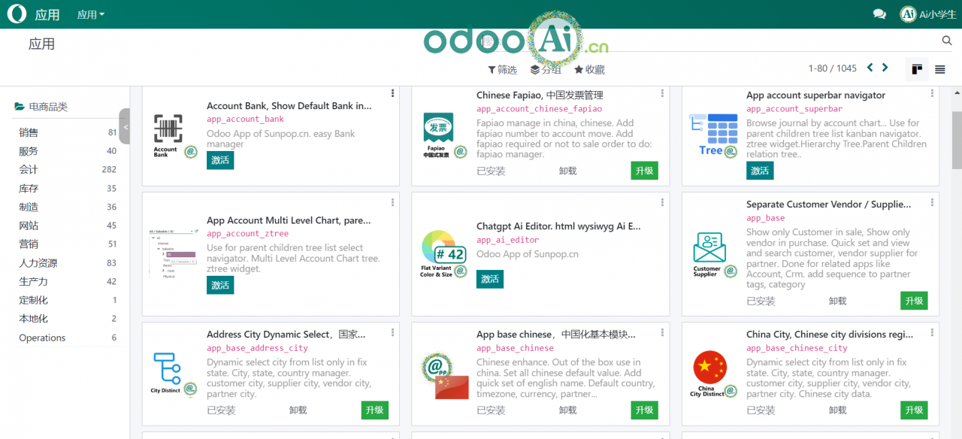Open the conversations chat bubble icon
Screen dimensions: 962x439
pos(879,14)
